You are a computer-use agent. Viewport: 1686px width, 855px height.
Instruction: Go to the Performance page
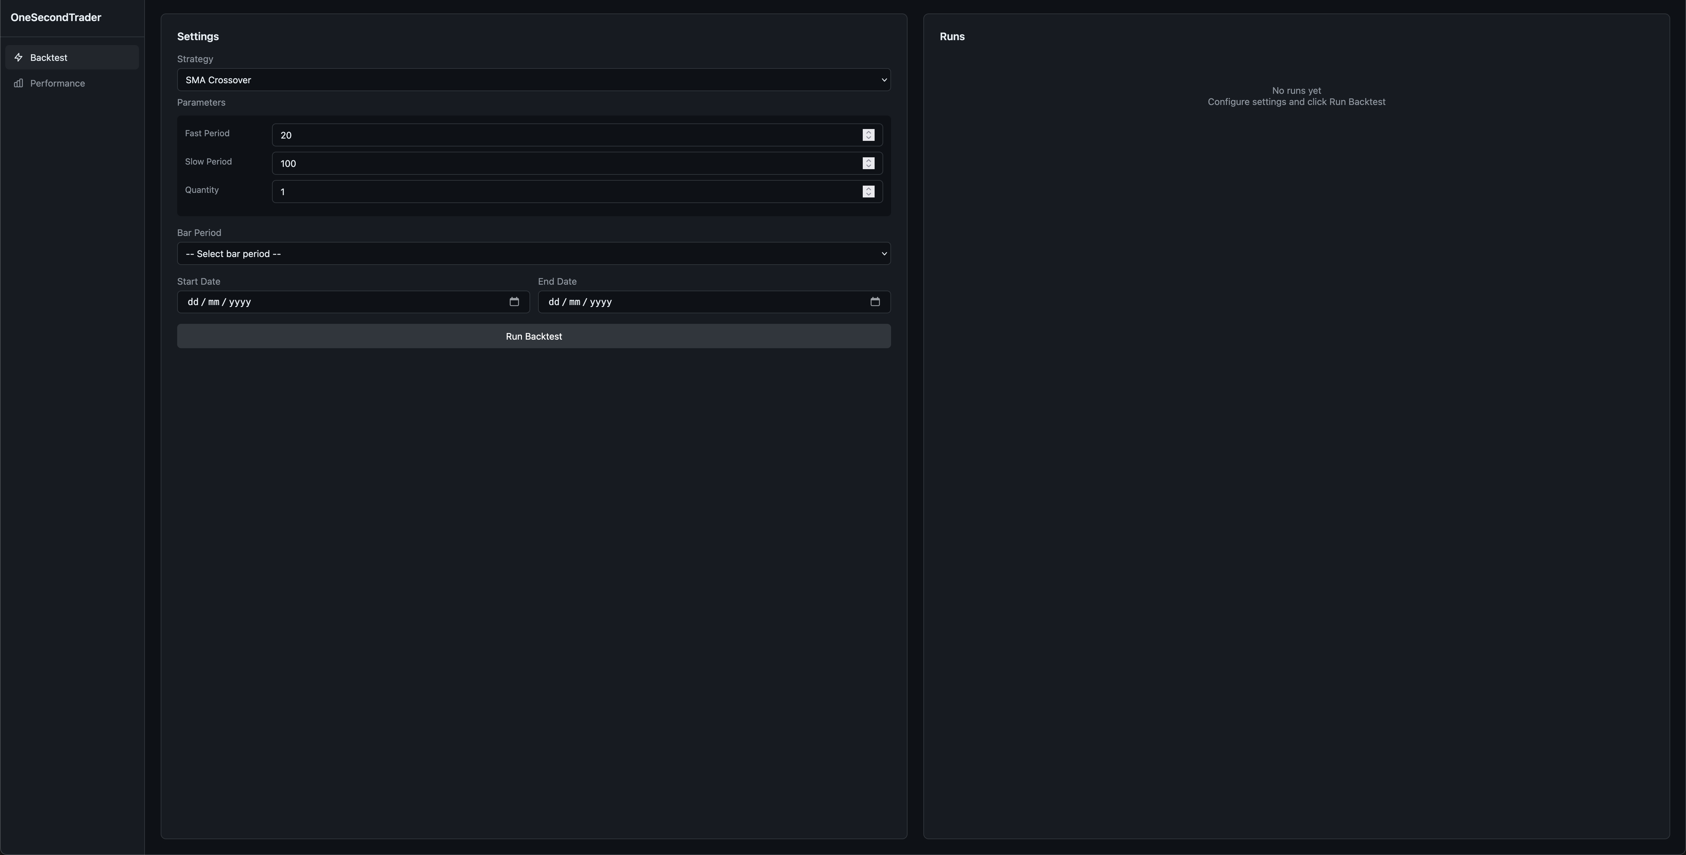click(58, 83)
